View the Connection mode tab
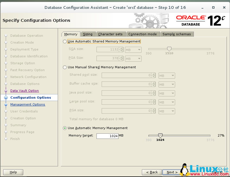The width and height of the screenshot is (230, 177). point(143,34)
